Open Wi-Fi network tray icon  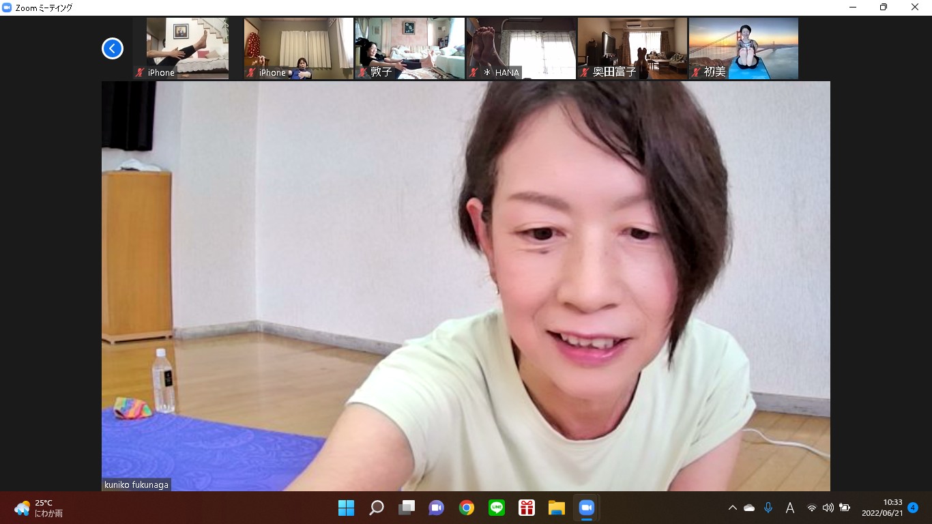coord(812,508)
